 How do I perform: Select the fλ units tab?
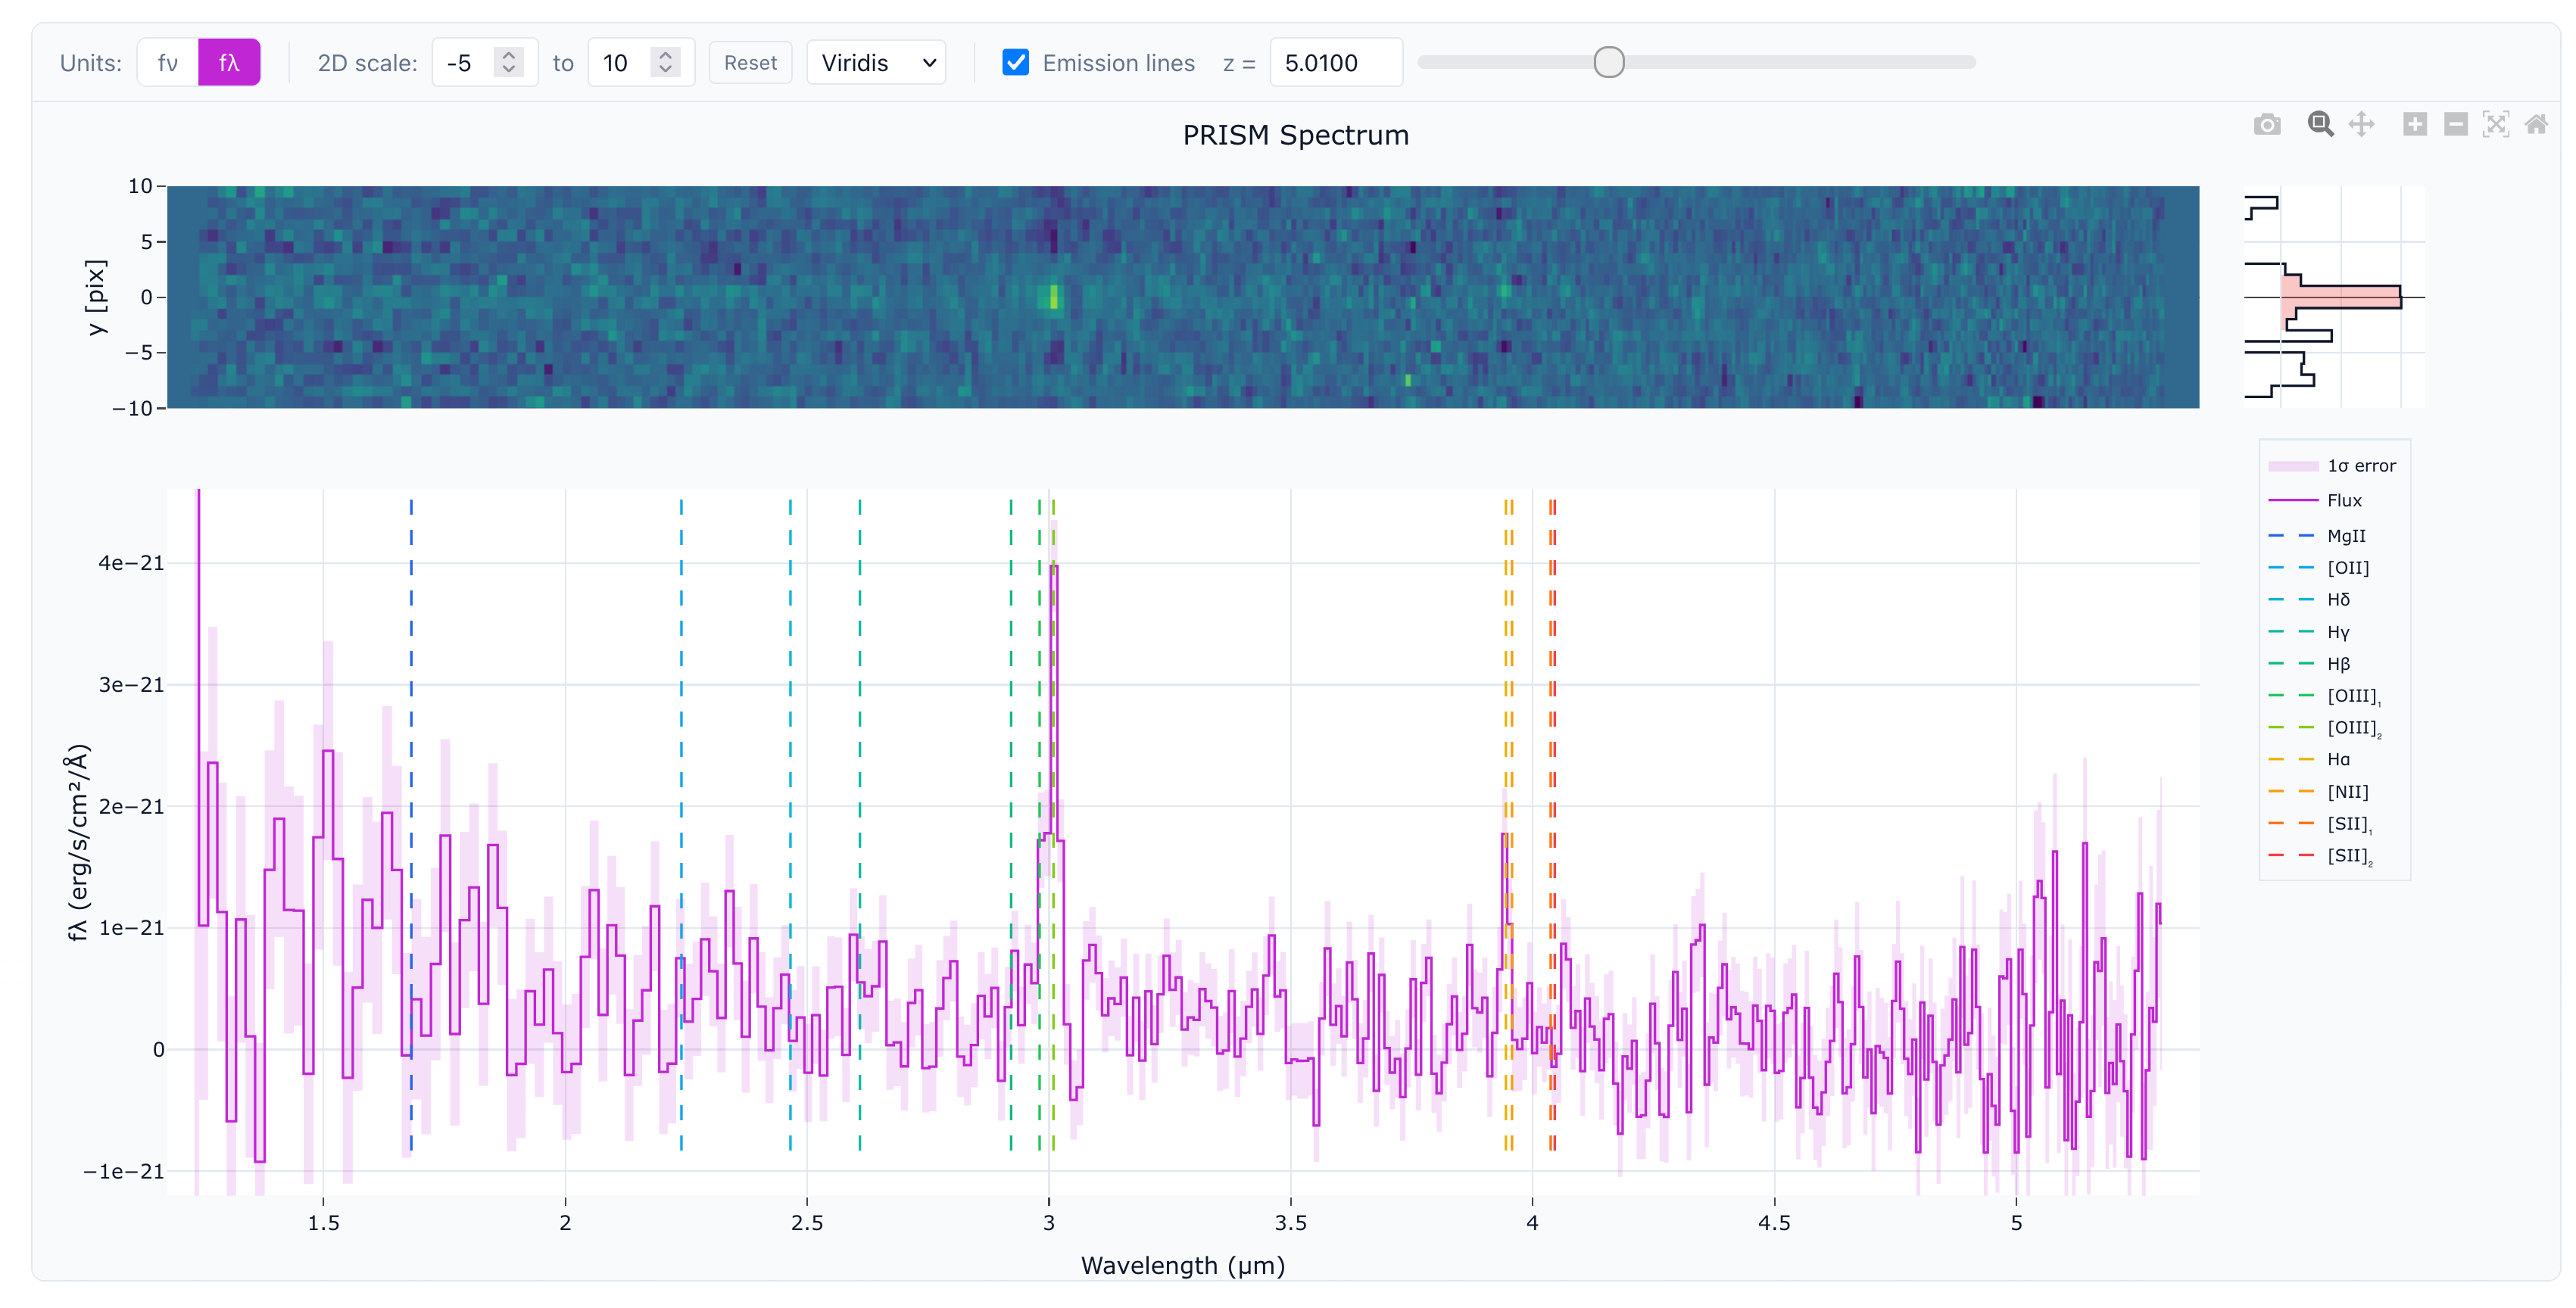[x=228, y=62]
